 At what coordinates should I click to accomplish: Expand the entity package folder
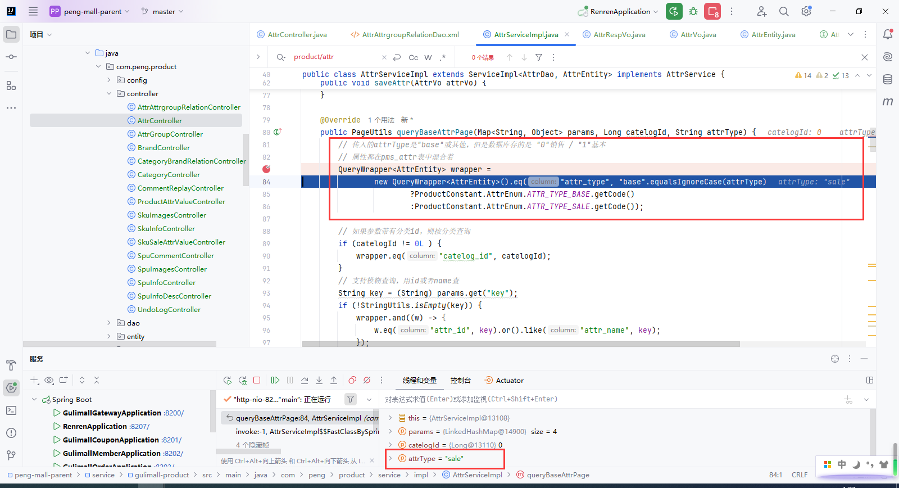click(109, 336)
